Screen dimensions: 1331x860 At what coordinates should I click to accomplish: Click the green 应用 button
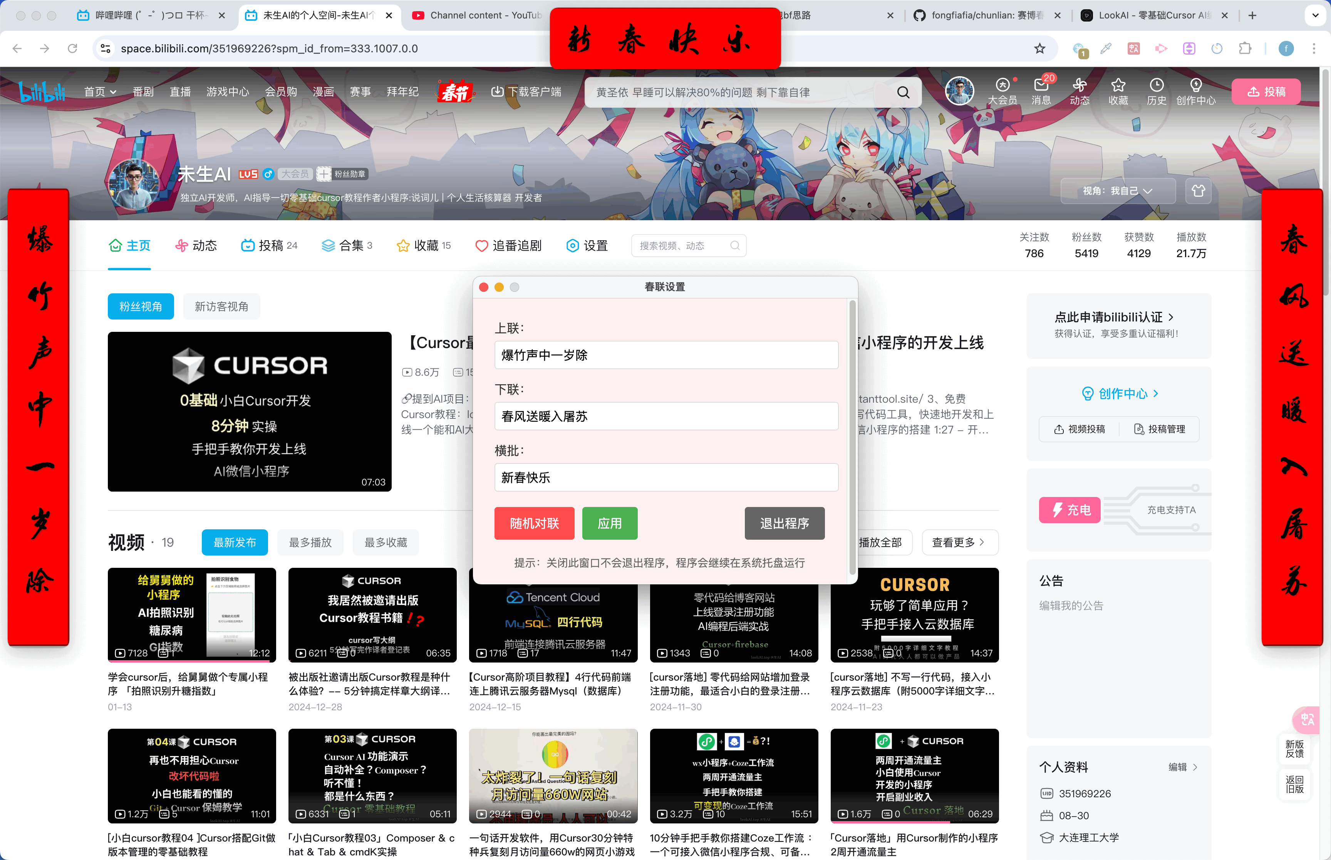click(x=609, y=523)
